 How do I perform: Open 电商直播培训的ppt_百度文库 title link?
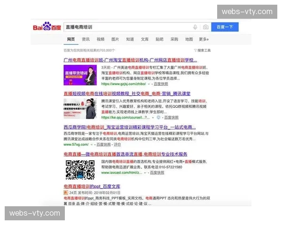tap(92, 187)
